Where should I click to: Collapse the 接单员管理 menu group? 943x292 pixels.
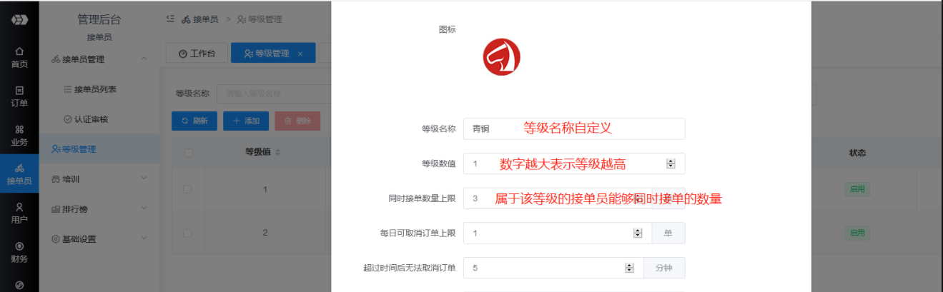(x=99, y=59)
